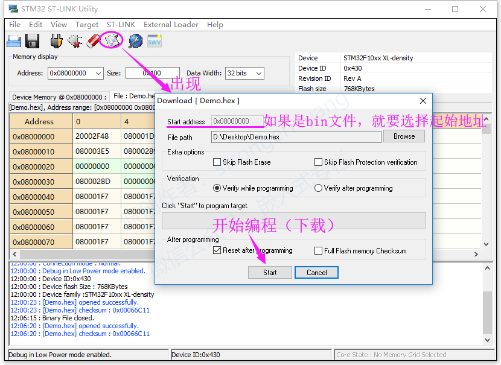This screenshot has width=501, height=365.
Task: Open the Edit menu
Action: click(x=36, y=25)
